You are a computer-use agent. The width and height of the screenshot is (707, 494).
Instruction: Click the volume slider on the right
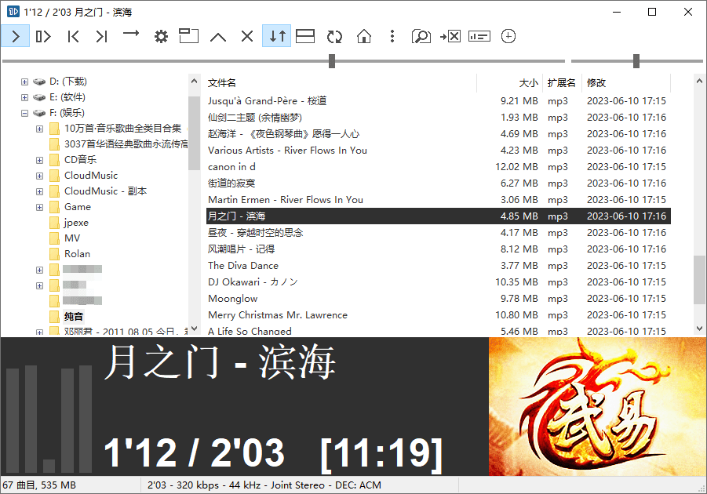tap(636, 61)
